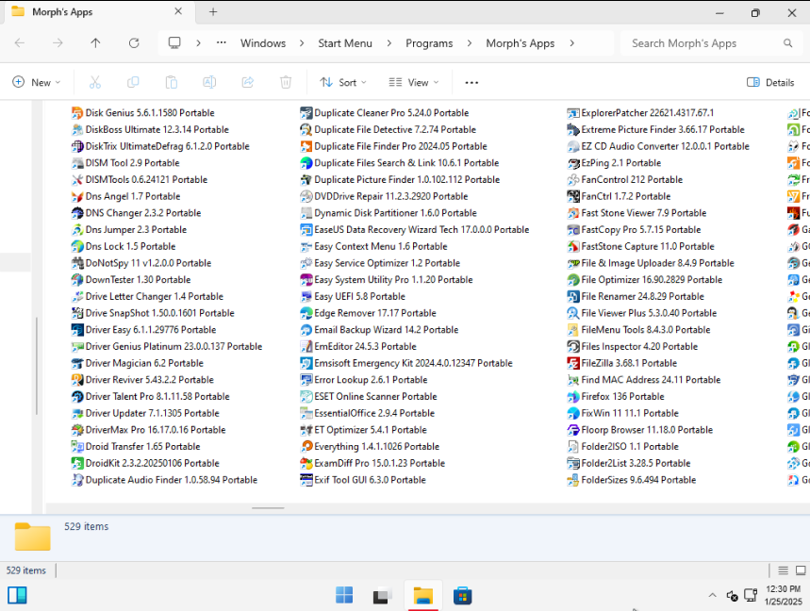Click the Edge Remover 17.17 icon
The width and height of the screenshot is (810, 611).
pyautogui.click(x=306, y=313)
